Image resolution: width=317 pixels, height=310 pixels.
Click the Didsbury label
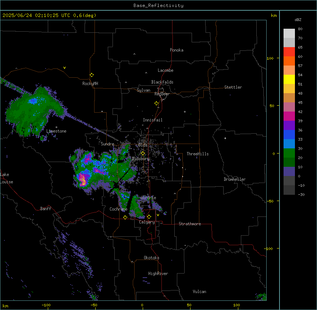click(140, 159)
